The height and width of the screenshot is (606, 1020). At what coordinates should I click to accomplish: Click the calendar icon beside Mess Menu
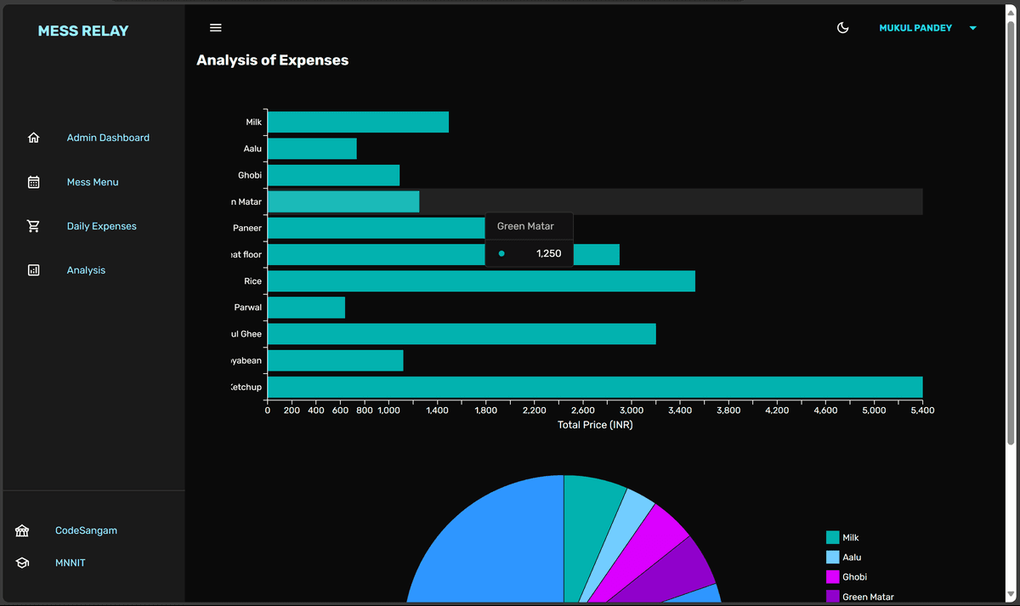pos(34,182)
